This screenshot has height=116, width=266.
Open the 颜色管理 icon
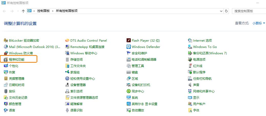click(x=6, y=104)
